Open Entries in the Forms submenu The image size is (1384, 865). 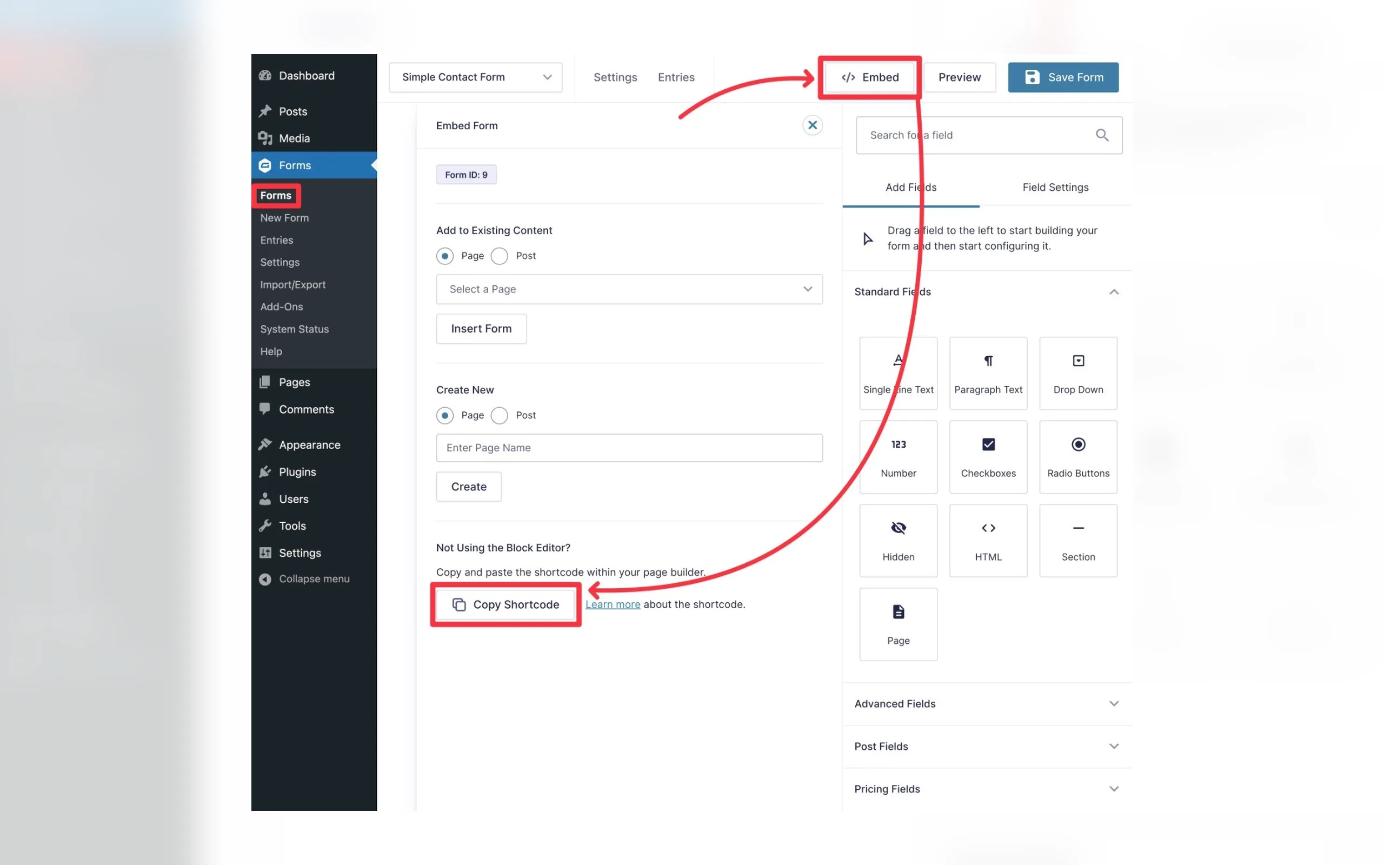click(277, 240)
